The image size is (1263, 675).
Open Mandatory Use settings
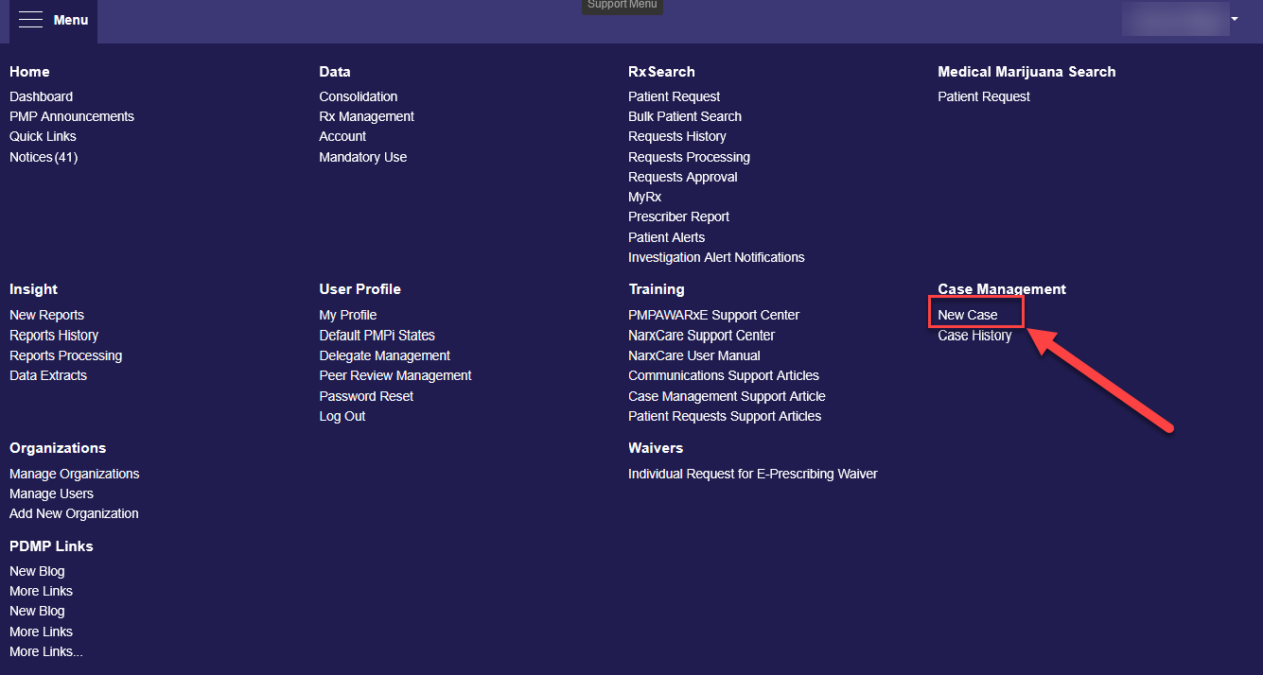pos(362,157)
